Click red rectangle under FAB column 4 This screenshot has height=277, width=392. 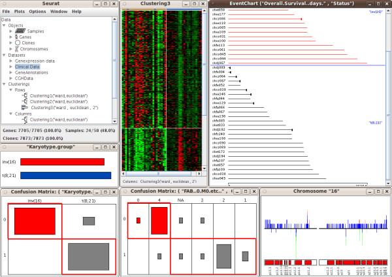(x=159, y=221)
